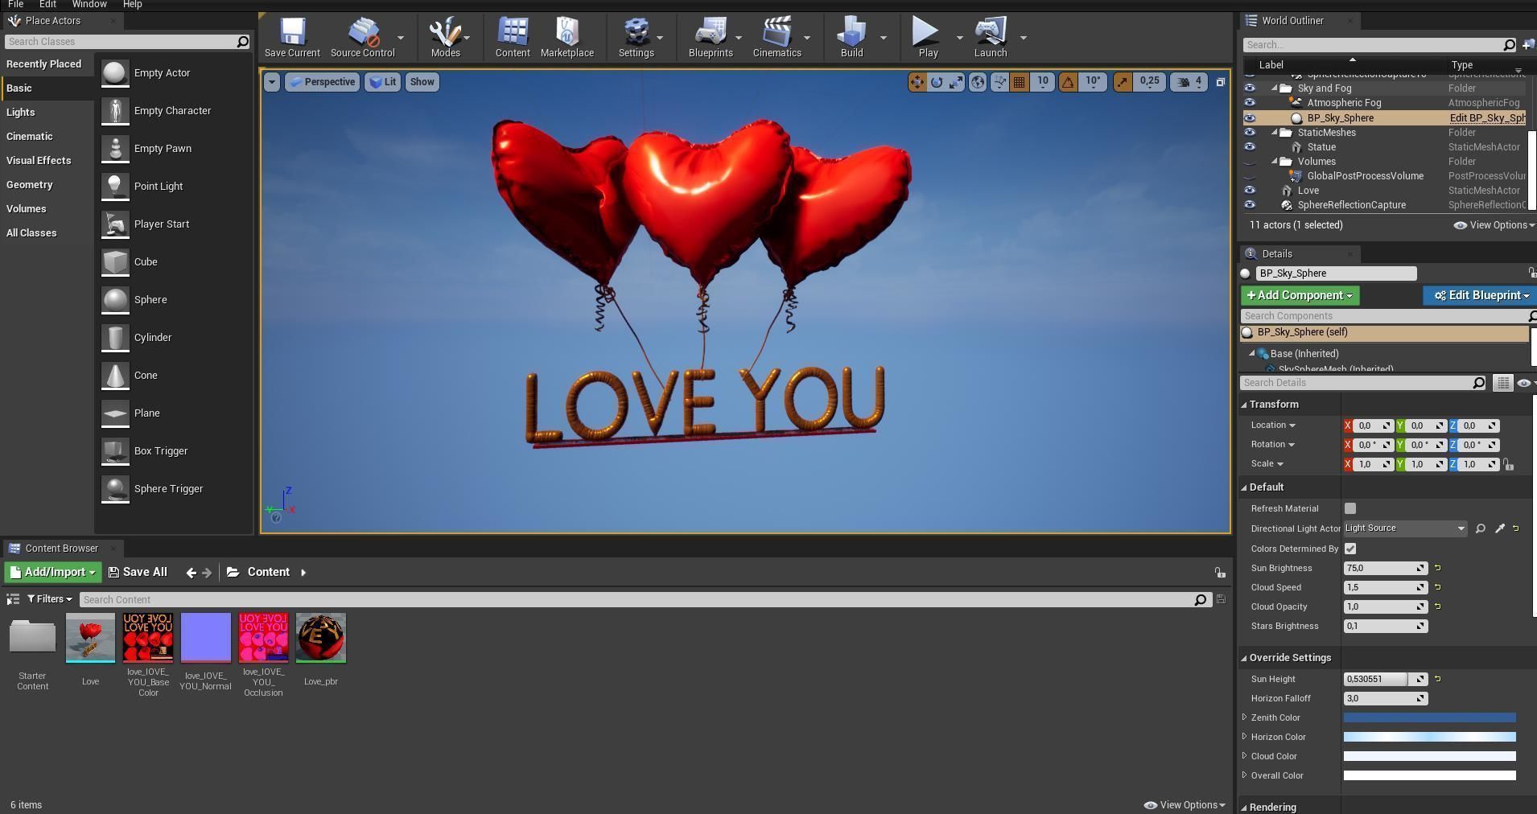
Task: Hide BP_Sky_Sphere actor visibility
Action: pos(1250,118)
